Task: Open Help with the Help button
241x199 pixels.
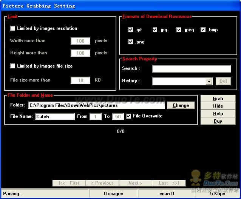Action: click(218, 114)
